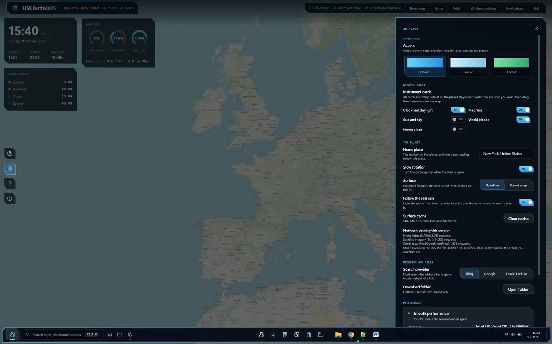Open the gear icon in the dock
552x344 pixels.
tap(130, 334)
